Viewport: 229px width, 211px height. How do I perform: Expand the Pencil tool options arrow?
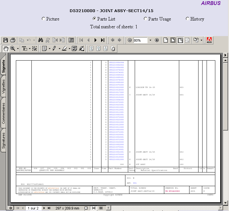coord(59,48)
